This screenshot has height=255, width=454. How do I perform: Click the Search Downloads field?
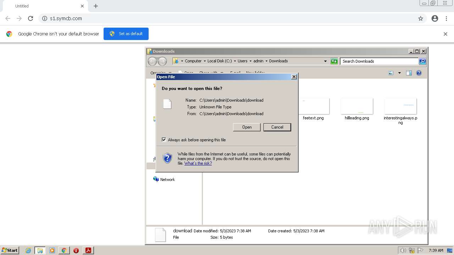[x=379, y=61]
